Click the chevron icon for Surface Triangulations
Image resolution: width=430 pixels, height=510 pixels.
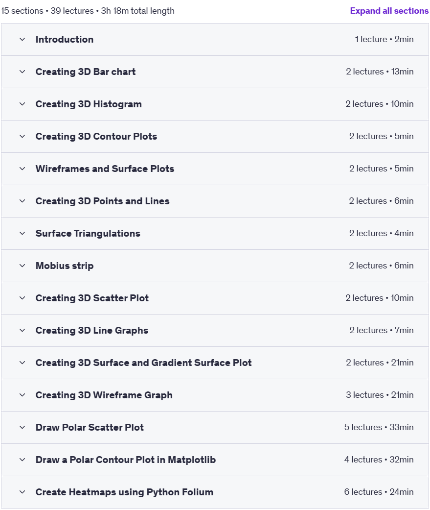coord(22,233)
